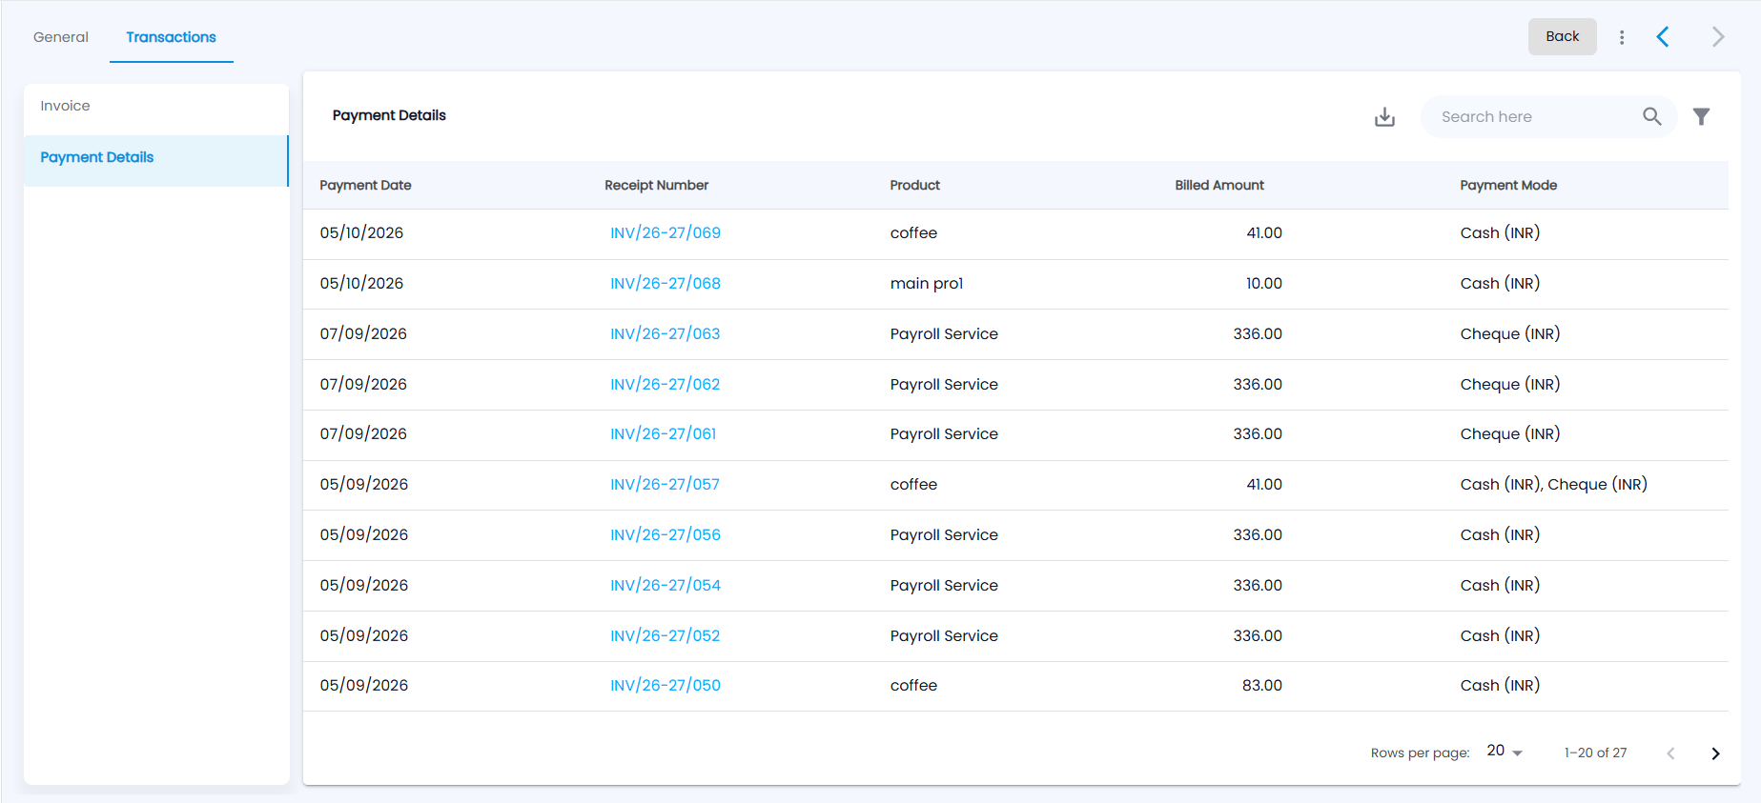This screenshot has height=803, width=1761.
Task: Open the three-dot more options menu
Action: point(1622,37)
